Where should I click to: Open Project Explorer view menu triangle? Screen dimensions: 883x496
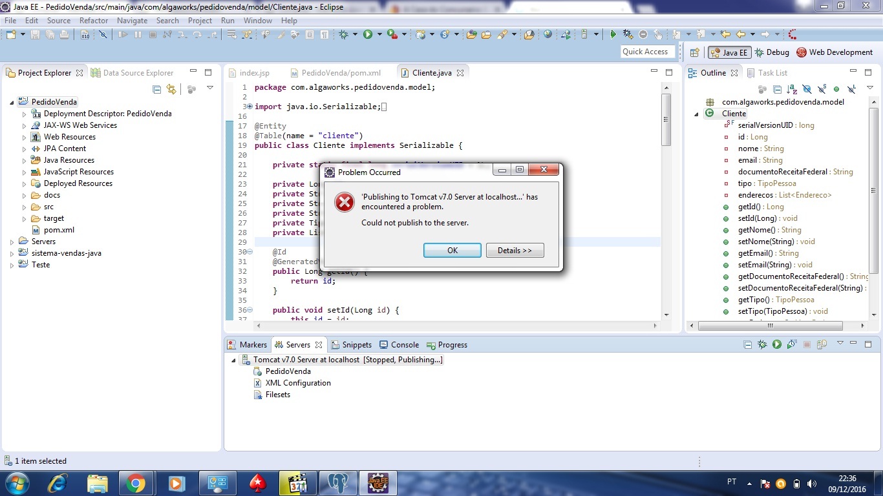coord(210,88)
